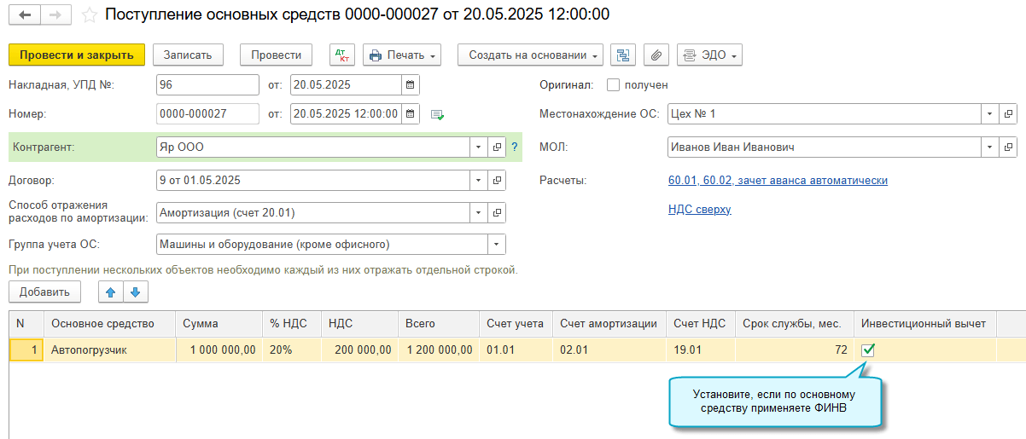Expand the МОЛ dropdown list
This screenshot has height=439, width=1026.
[988, 147]
